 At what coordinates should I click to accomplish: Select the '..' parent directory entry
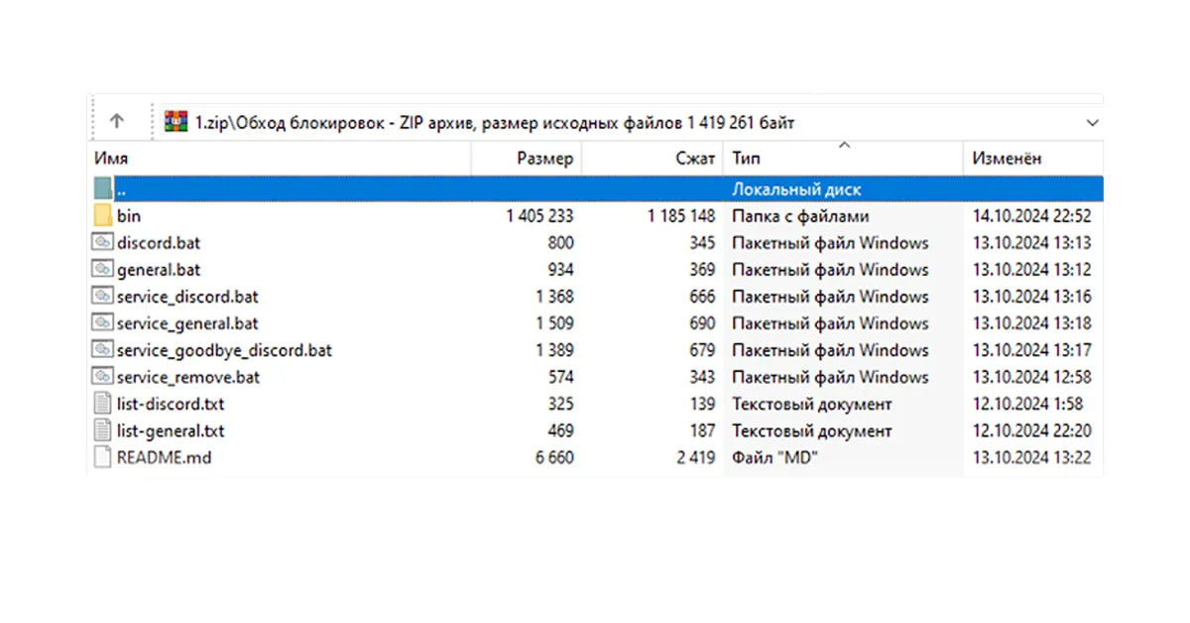pos(596,188)
